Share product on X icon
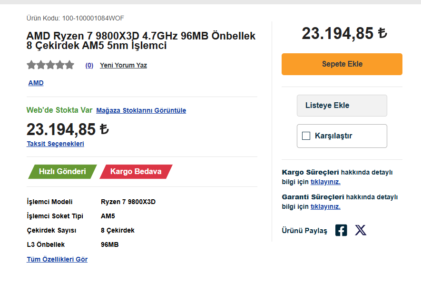This screenshot has height=293, width=421. (361, 230)
